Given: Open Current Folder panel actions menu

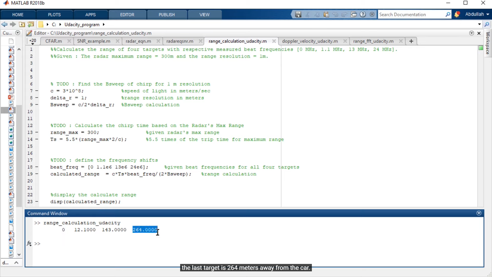Looking at the screenshot, I should point(18,33).
